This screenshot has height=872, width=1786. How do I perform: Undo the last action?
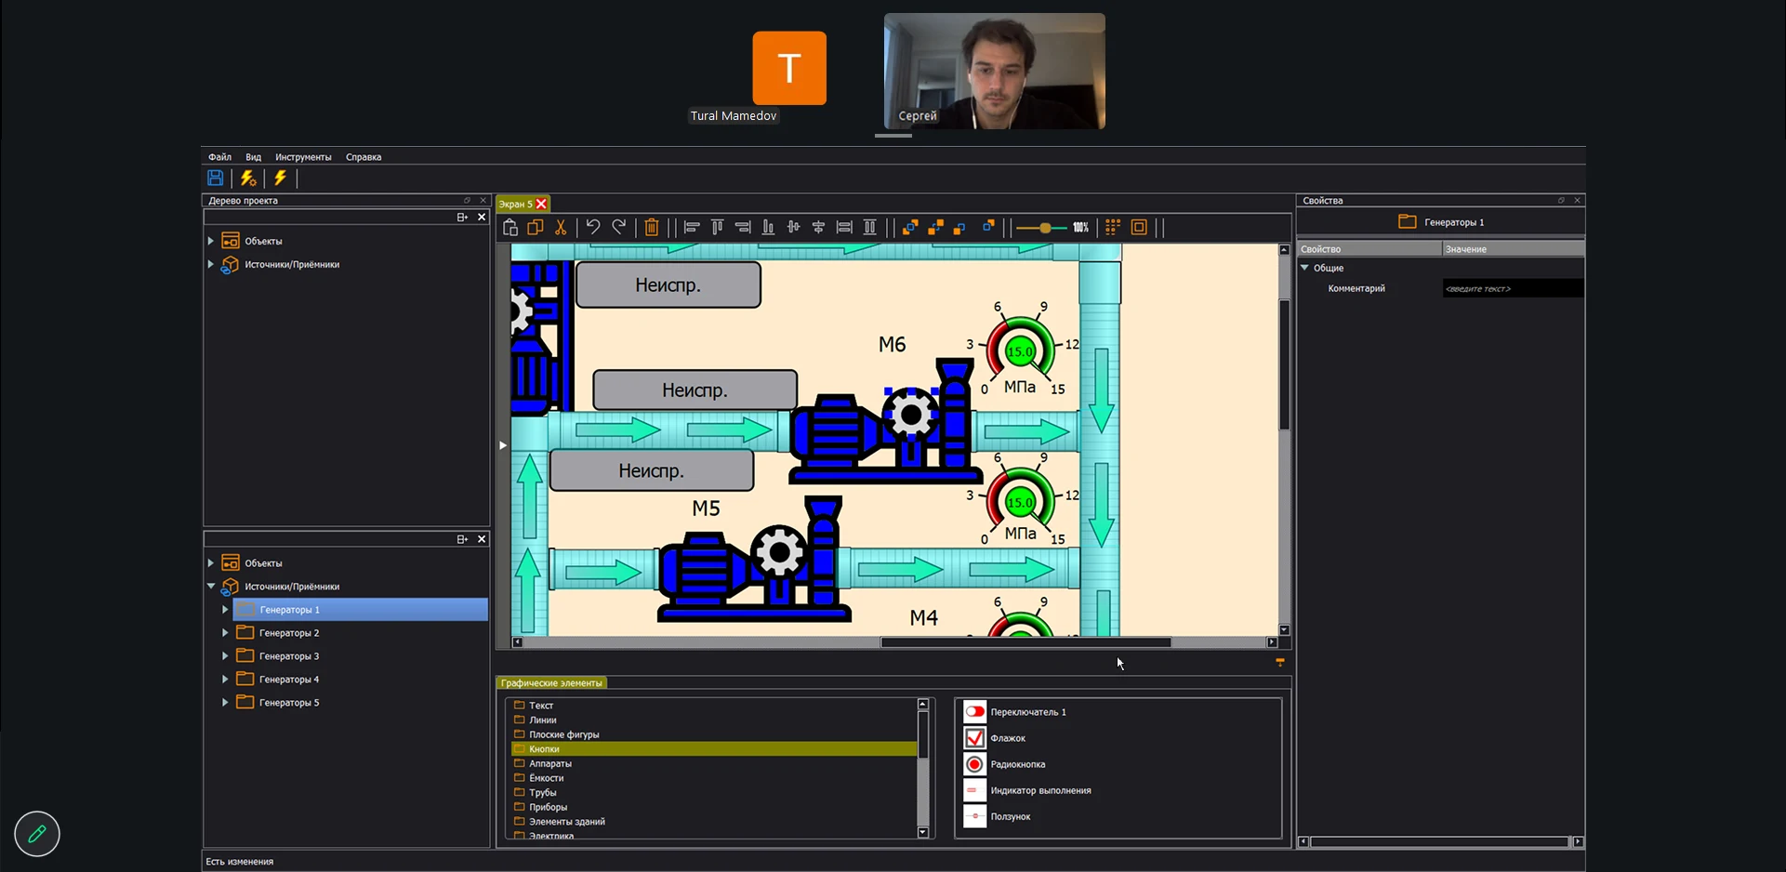593,227
